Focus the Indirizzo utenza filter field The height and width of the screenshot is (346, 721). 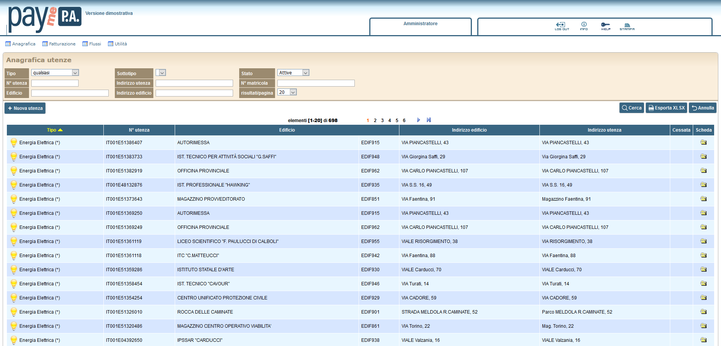coord(194,83)
